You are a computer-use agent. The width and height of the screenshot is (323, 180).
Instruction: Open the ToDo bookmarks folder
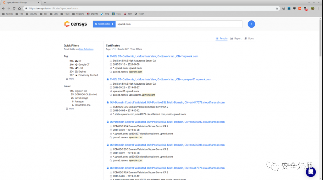[x=65, y=14]
